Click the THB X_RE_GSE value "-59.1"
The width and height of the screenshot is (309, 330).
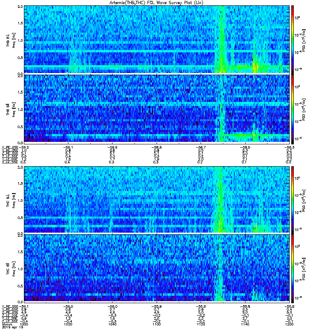(x=68, y=147)
